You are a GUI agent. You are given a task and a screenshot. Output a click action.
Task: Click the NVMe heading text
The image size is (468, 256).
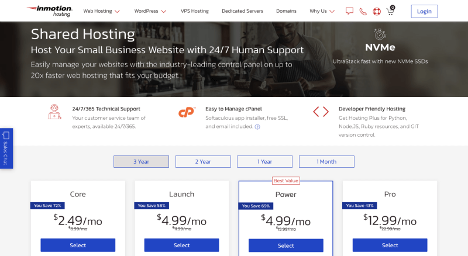380,47
